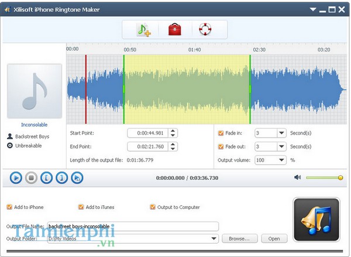Click the bottom conversion progress bar
This screenshot has height=257, width=351.
pyautogui.click(x=174, y=251)
